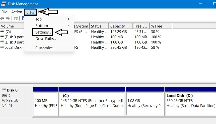The image size is (216, 124).
Task: Sort by the Volume column header
Action: [x=12, y=26]
